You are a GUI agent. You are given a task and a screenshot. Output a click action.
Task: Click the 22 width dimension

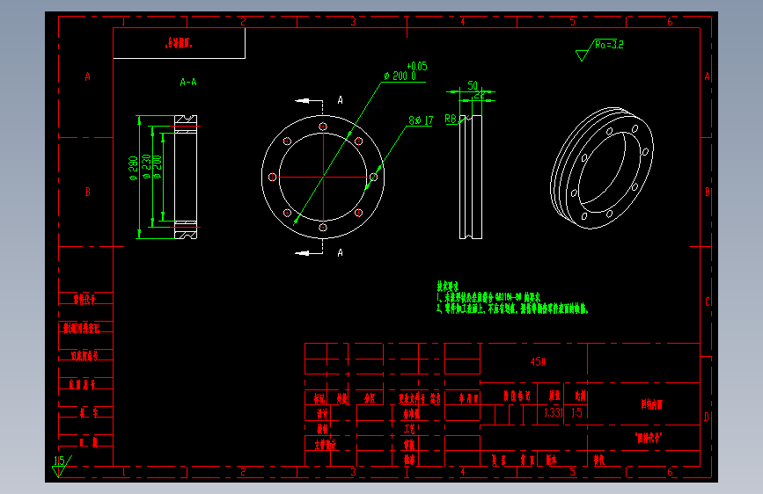(x=480, y=95)
